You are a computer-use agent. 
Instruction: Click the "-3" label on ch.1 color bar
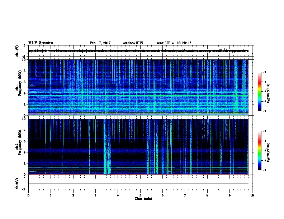coord(264,72)
